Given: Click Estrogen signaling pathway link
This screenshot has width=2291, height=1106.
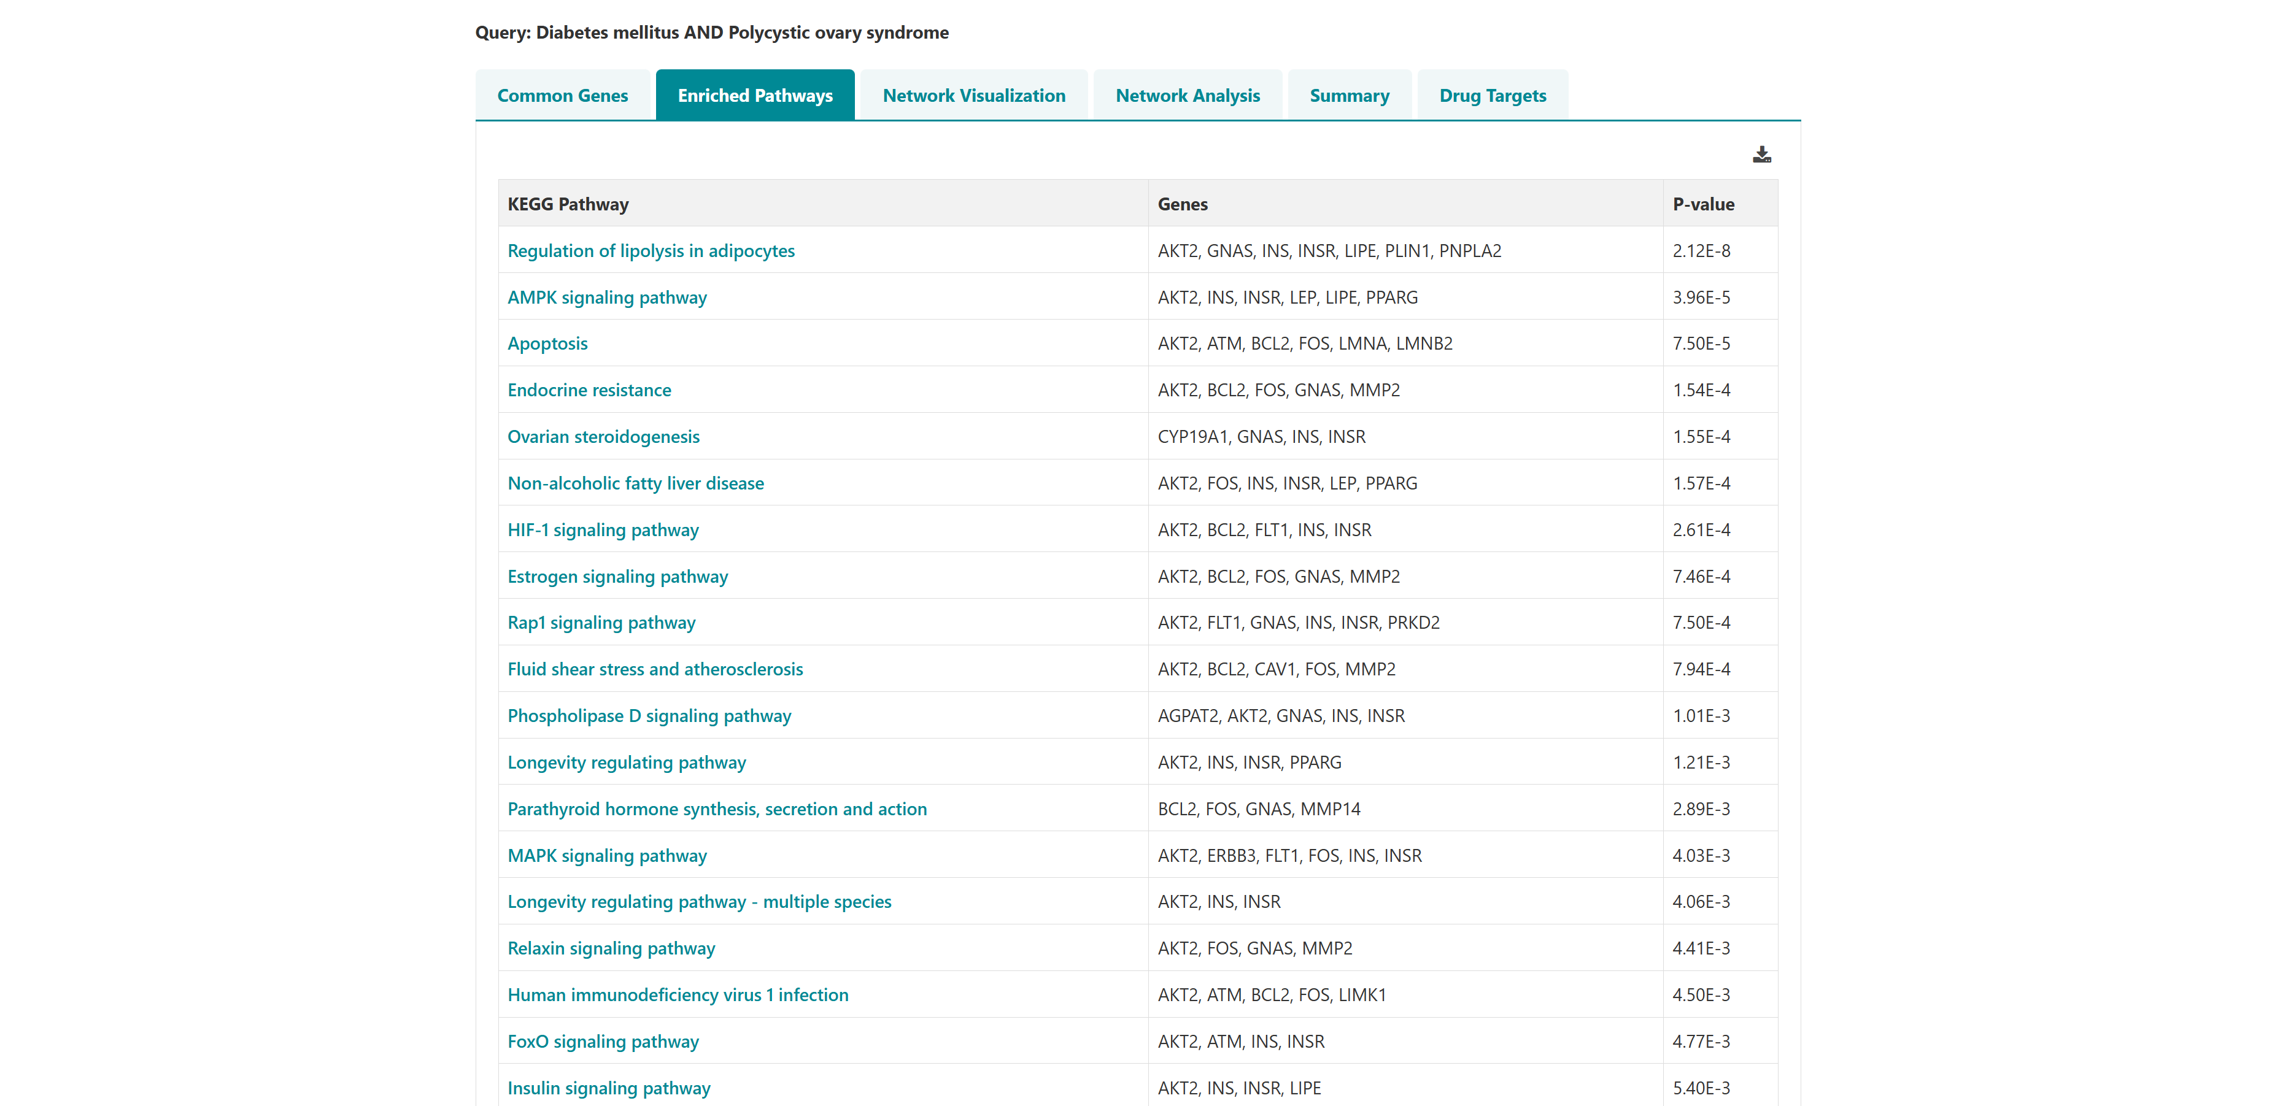Looking at the screenshot, I should tap(617, 576).
